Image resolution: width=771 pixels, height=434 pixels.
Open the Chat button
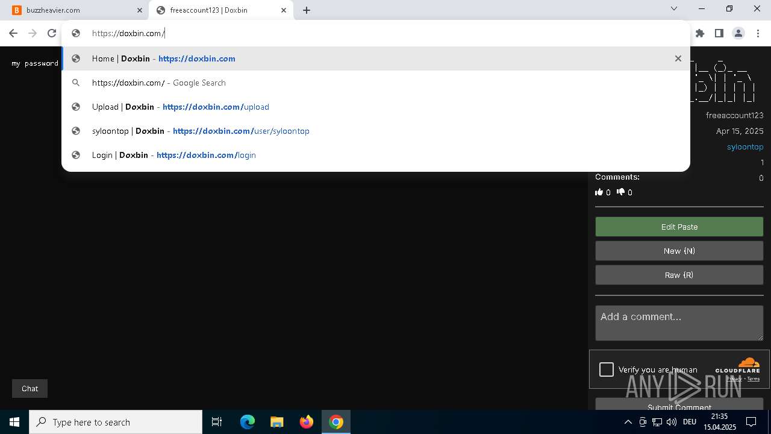30,388
